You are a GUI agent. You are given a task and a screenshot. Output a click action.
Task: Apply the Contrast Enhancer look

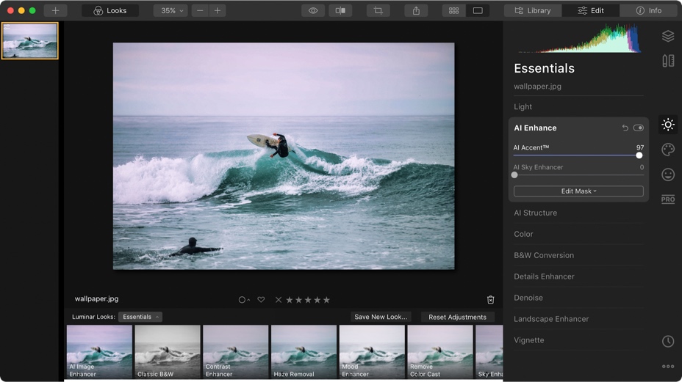236,352
